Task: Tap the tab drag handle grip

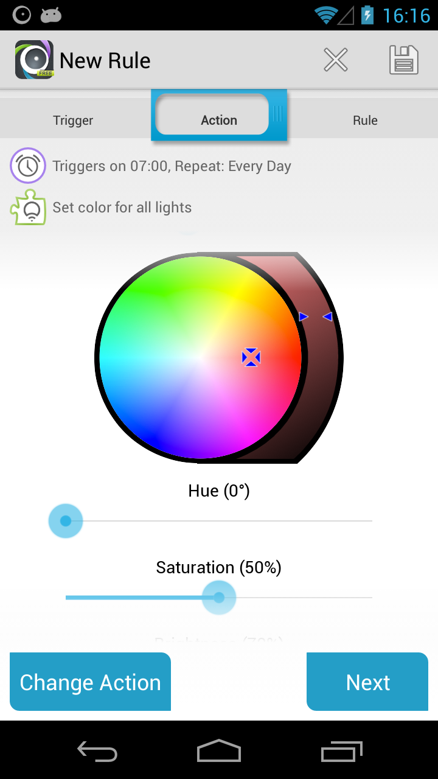Action: (x=278, y=114)
